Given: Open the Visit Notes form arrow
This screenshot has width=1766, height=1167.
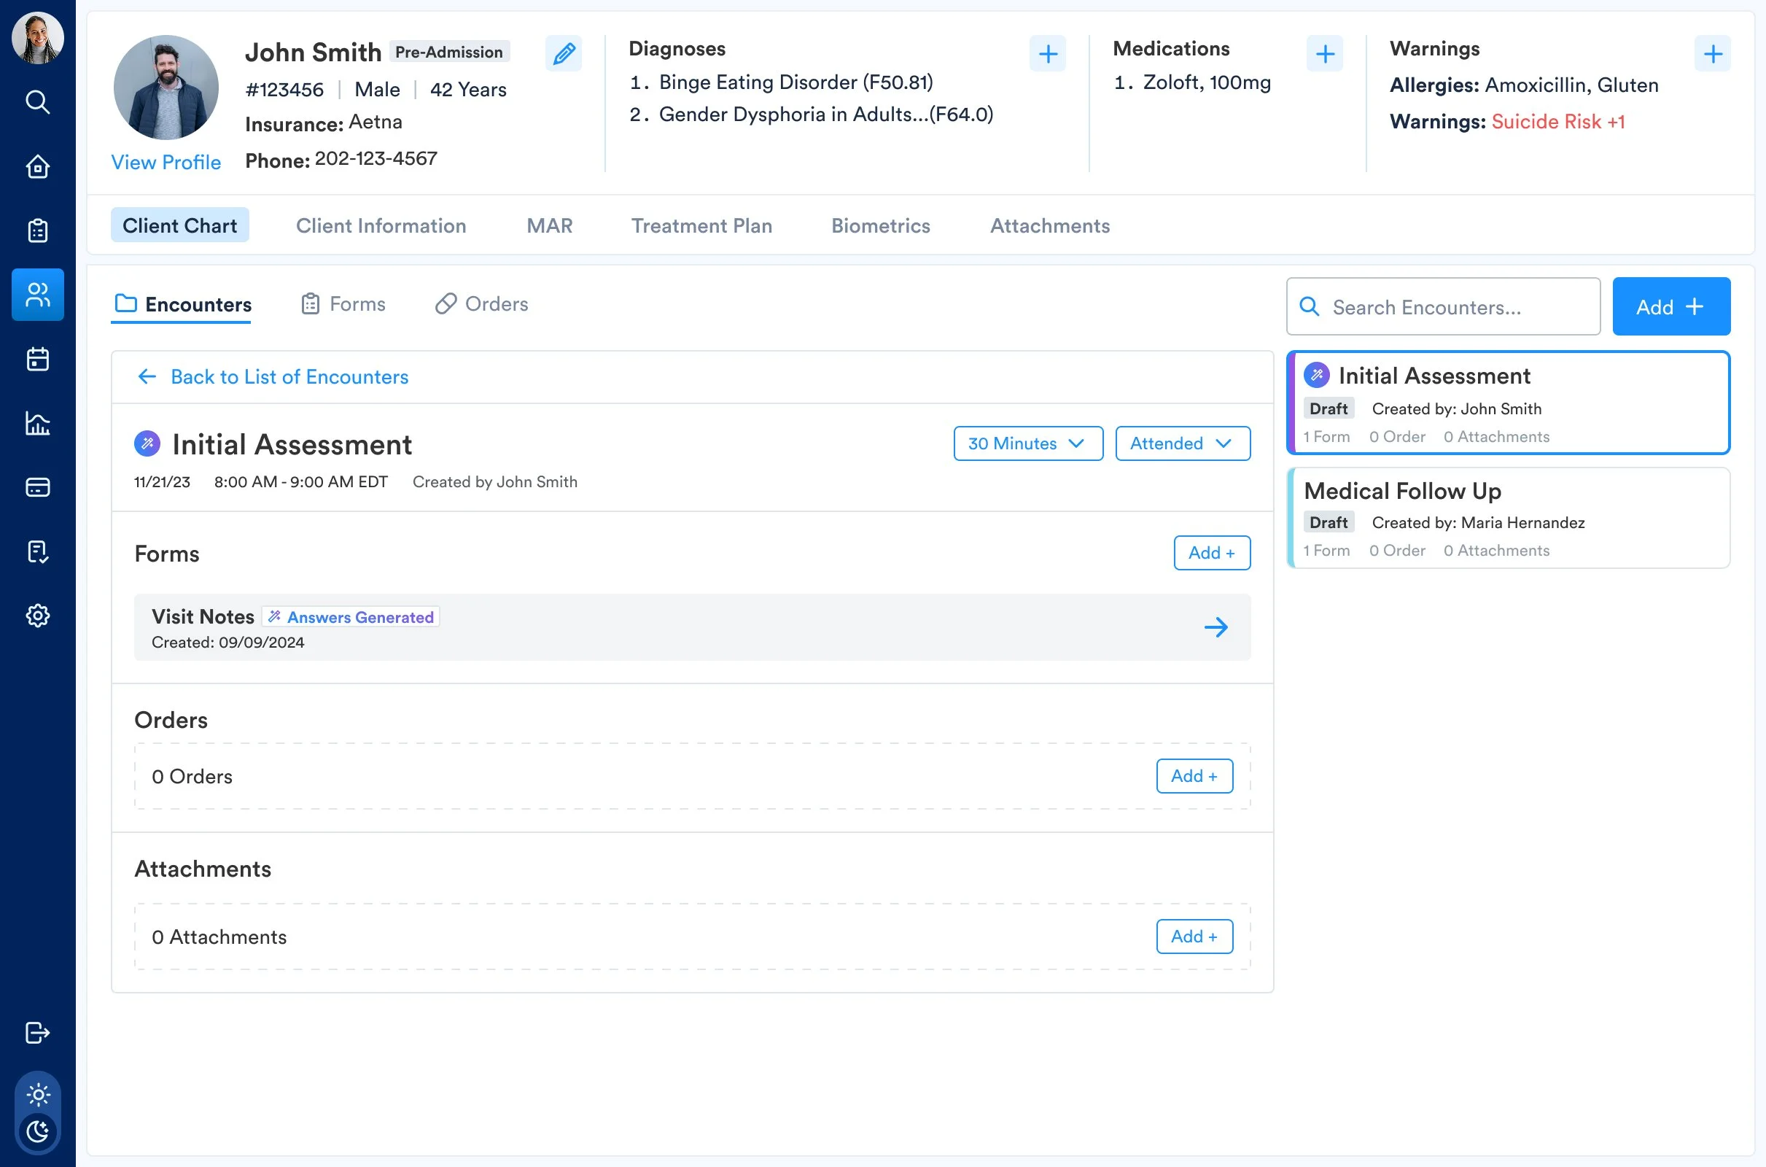Looking at the screenshot, I should [x=1215, y=627].
